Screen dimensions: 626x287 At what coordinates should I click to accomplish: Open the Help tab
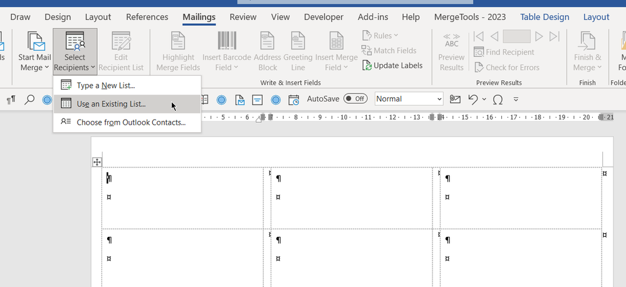(410, 17)
